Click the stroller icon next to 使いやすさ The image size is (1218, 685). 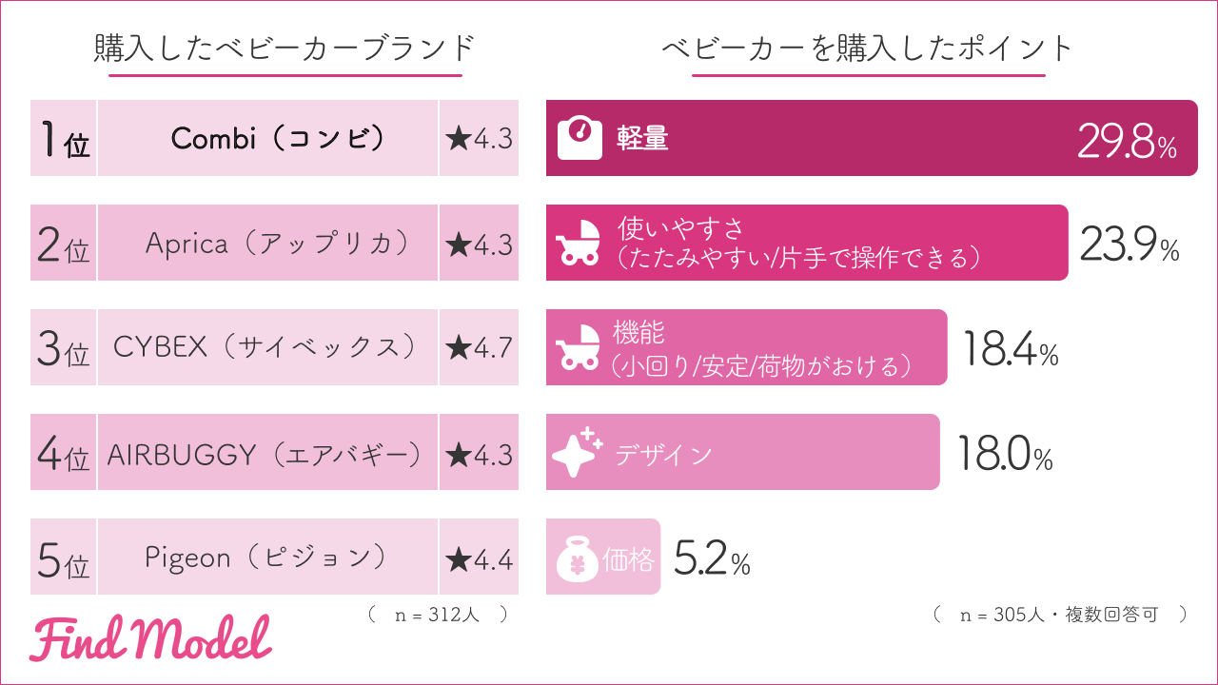click(579, 244)
